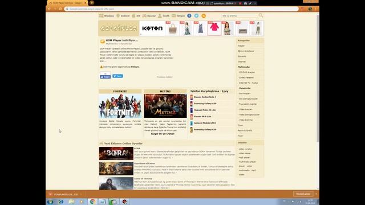Open the Windows category in site menu
Image resolution: width=365 pixels, height=205 pixels.
pos(107,16)
